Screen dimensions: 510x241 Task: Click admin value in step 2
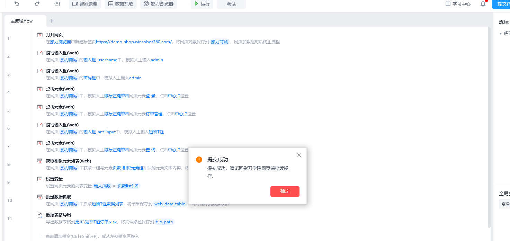[x=157, y=60]
